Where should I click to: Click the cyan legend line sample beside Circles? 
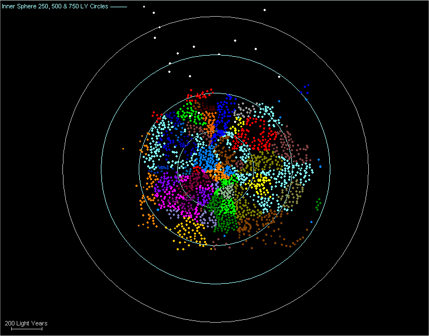119,7
